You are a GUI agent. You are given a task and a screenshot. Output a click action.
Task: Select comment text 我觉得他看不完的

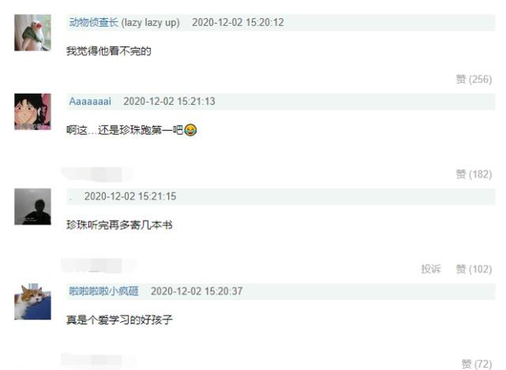pyautogui.click(x=109, y=50)
